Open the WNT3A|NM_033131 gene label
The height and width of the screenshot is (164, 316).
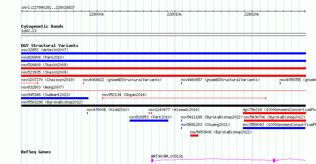tap(167, 156)
